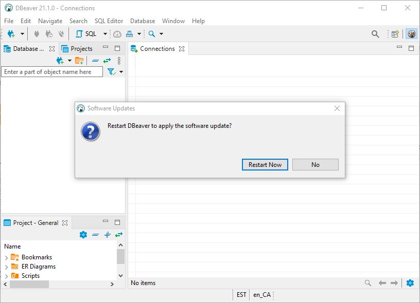Switch to the Projects tab
The height and width of the screenshot is (303, 420).
(77, 49)
